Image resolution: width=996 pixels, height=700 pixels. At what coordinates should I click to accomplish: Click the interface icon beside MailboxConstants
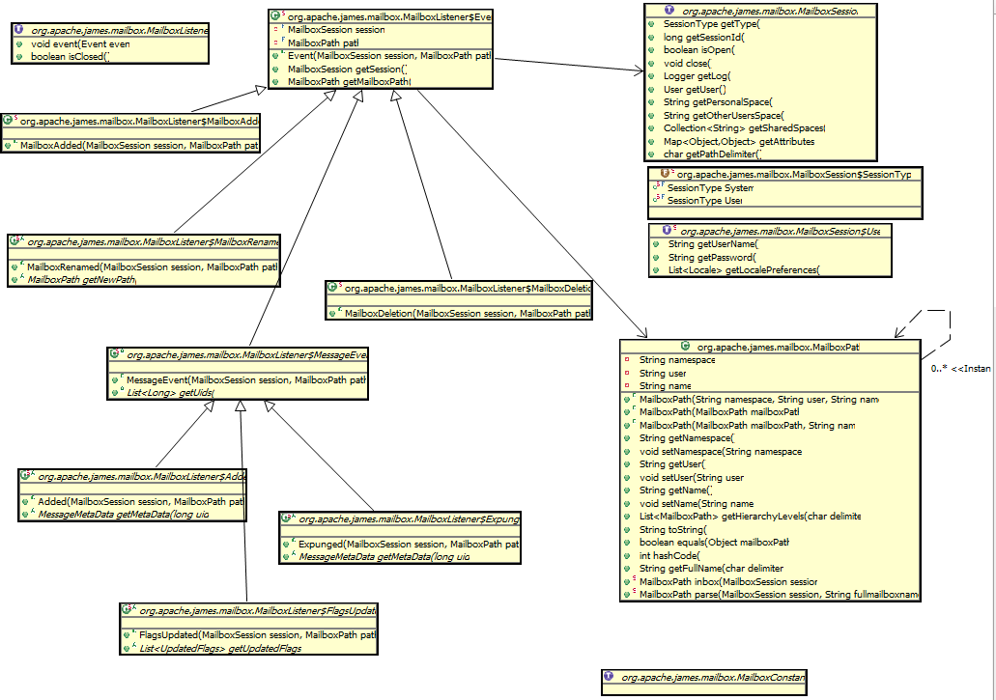[x=609, y=678]
